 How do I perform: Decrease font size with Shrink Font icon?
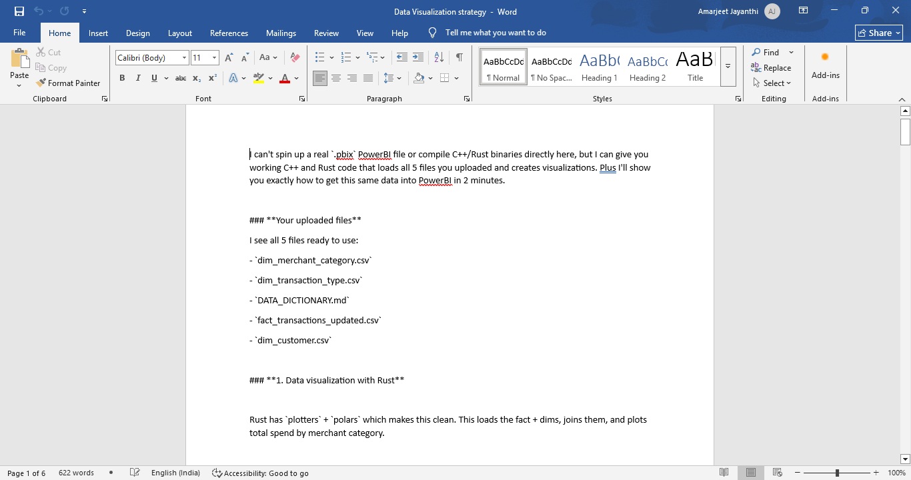[245, 58]
